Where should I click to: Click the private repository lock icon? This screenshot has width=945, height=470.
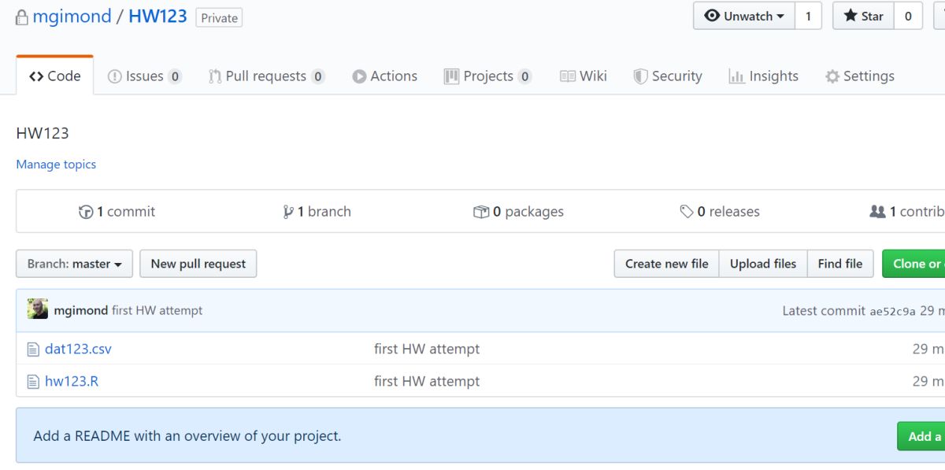click(x=22, y=17)
